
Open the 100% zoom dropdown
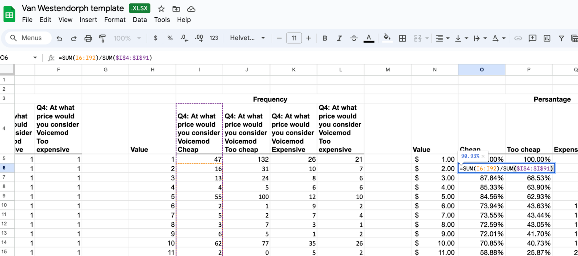coord(127,38)
